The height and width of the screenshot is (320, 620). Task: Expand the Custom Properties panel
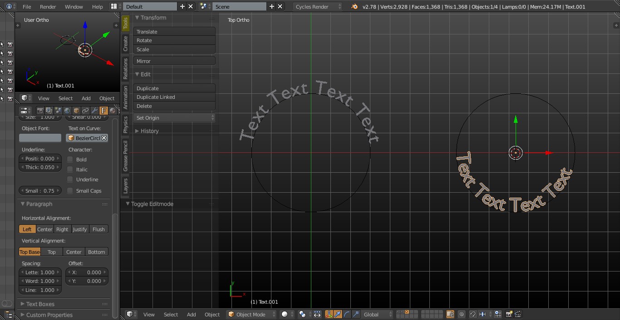(46, 315)
